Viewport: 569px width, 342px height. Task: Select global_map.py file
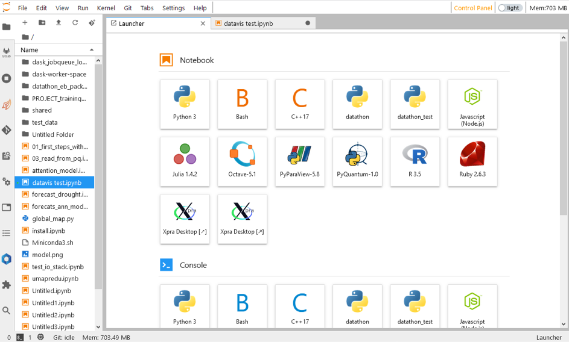54,219
